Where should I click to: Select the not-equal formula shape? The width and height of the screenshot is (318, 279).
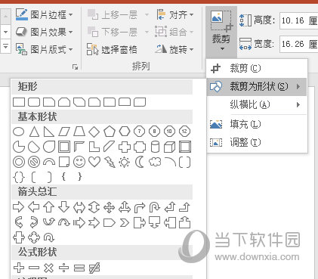[x=94, y=268]
